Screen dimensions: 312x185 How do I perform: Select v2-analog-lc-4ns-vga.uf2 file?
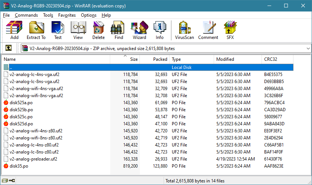click(35, 75)
